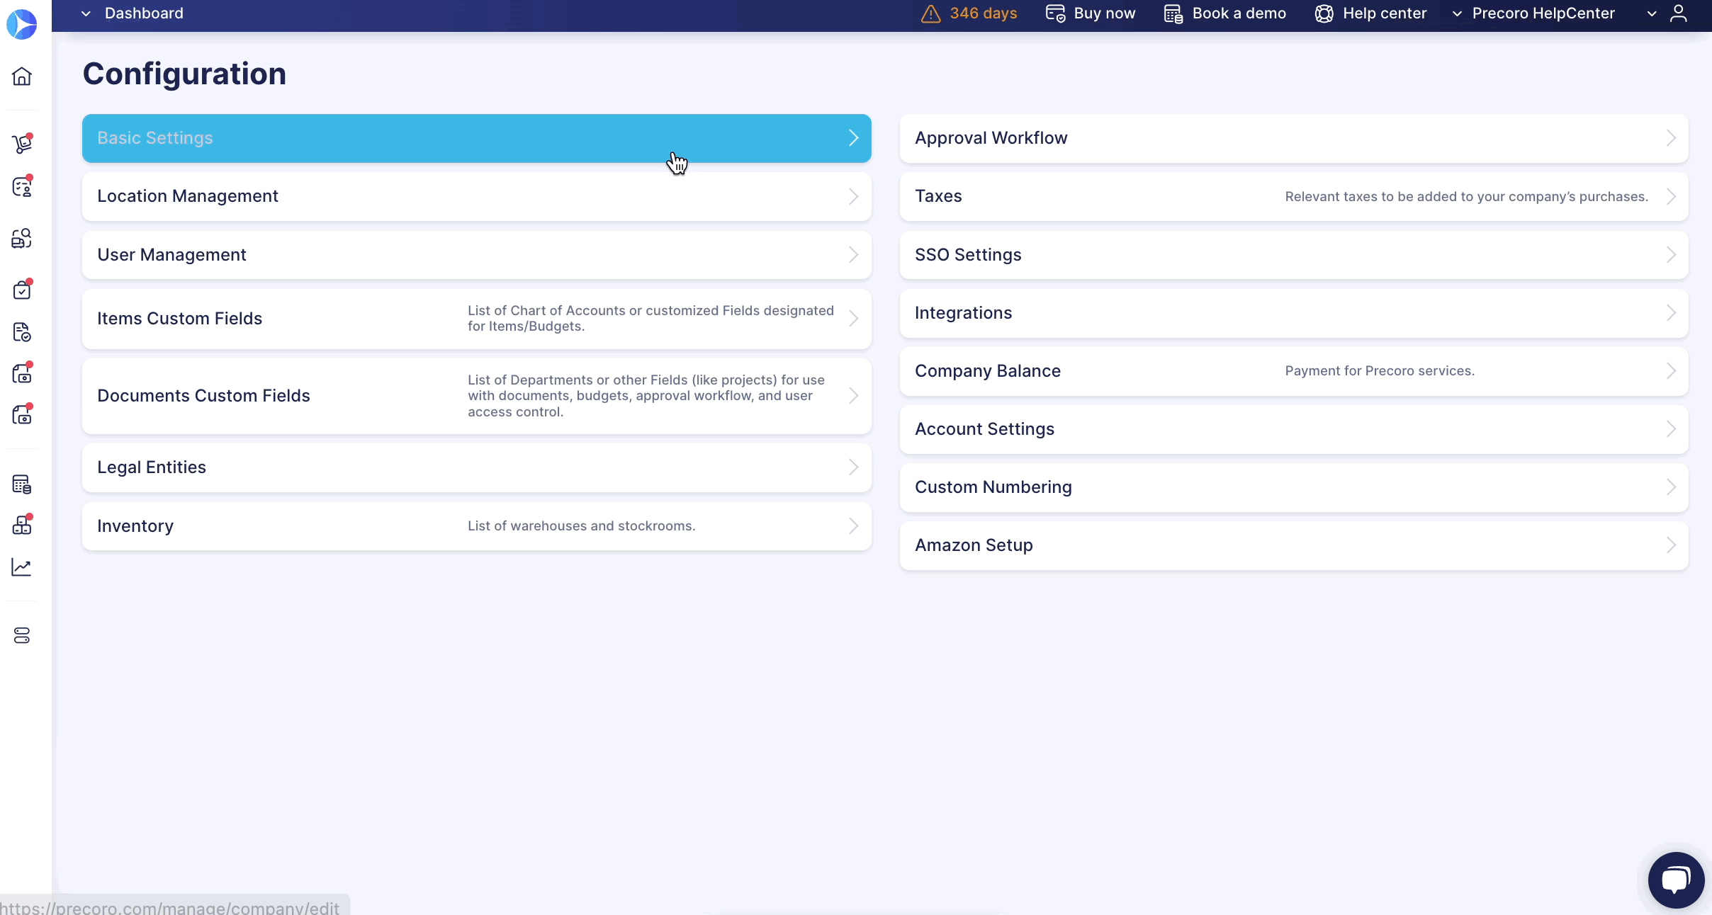The height and width of the screenshot is (915, 1712).
Task: Click the Help center text
Action: pos(1385,13)
